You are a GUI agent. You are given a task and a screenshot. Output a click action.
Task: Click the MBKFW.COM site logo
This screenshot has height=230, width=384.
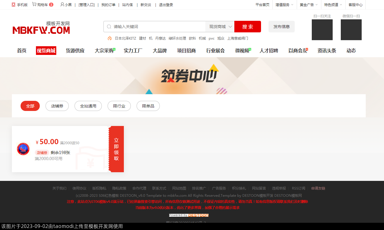pyautogui.click(x=41, y=28)
